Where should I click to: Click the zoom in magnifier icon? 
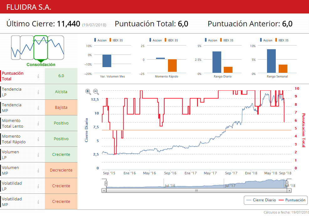pyautogui.click(x=88, y=92)
